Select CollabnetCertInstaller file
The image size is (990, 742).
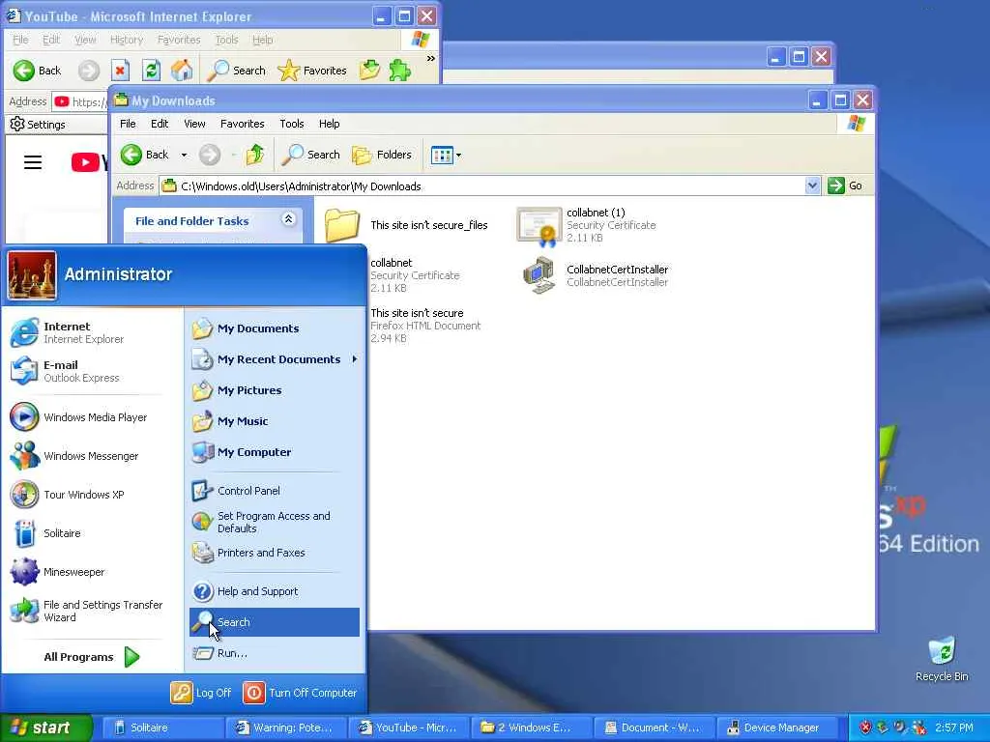tap(596, 275)
